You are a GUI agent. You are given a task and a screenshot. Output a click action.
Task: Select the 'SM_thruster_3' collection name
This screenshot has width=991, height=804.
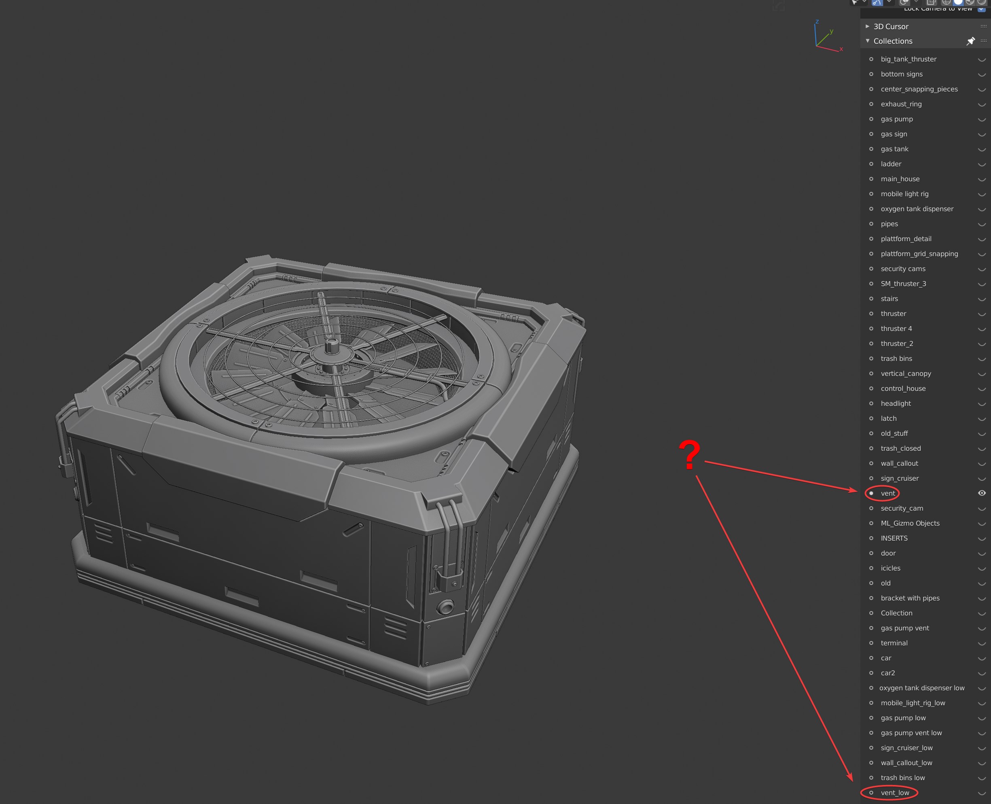click(x=903, y=284)
